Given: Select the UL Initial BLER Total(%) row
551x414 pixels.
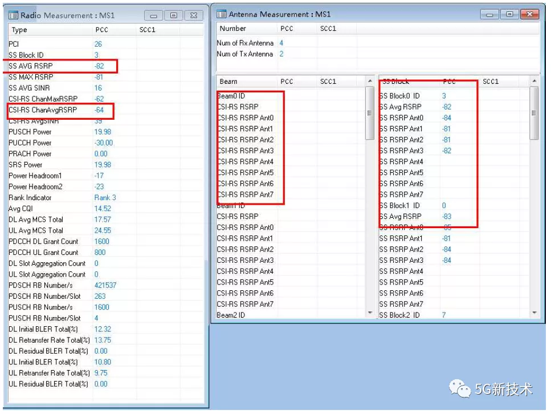Looking at the screenshot, I should (x=105, y=362).
